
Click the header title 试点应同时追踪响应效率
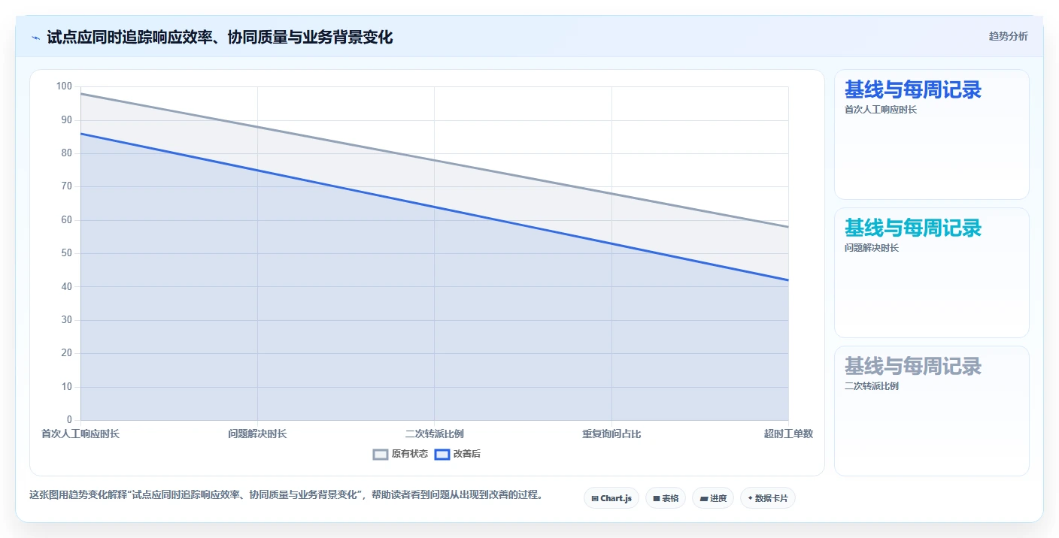coord(220,37)
